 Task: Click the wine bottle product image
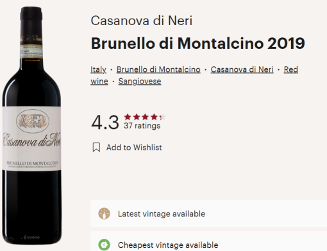click(x=31, y=126)
